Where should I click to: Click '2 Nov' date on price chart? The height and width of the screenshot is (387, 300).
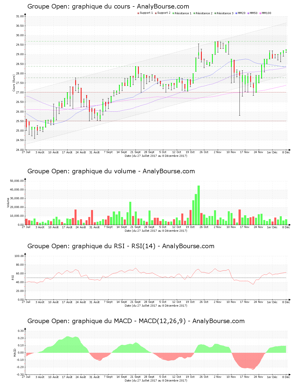pyautogui.click(x=217, y=152)
